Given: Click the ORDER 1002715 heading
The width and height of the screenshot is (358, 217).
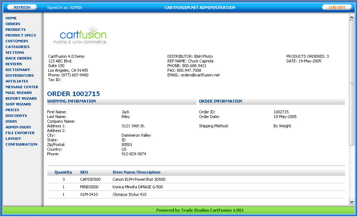Looking at the screenshot, I should (73, 94).
